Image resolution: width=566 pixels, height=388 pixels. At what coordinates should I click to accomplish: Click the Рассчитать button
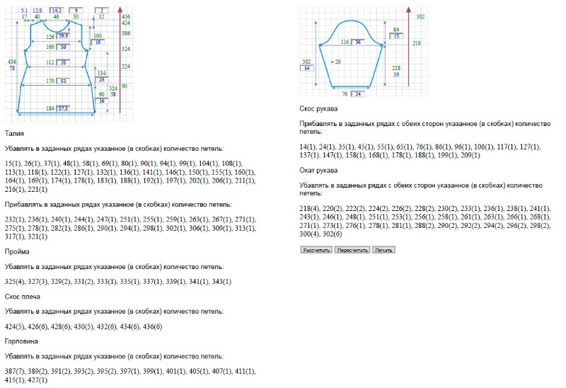pos(316,250)
